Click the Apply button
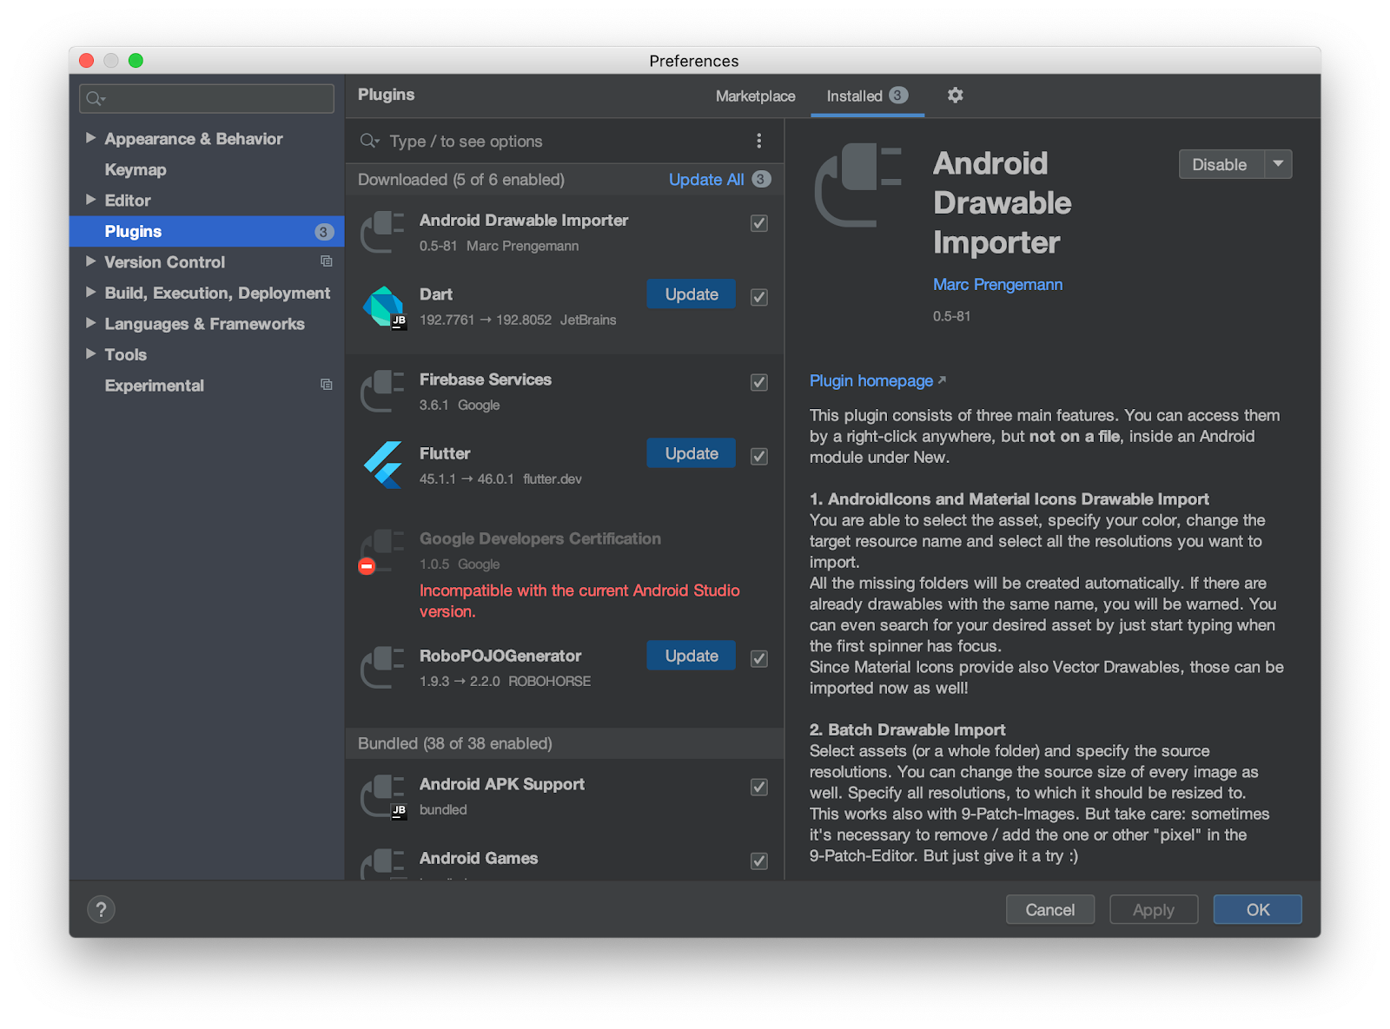The width and height of the screenshot is (1390, 1029). pyautogui.click(x=1154, y=909)
